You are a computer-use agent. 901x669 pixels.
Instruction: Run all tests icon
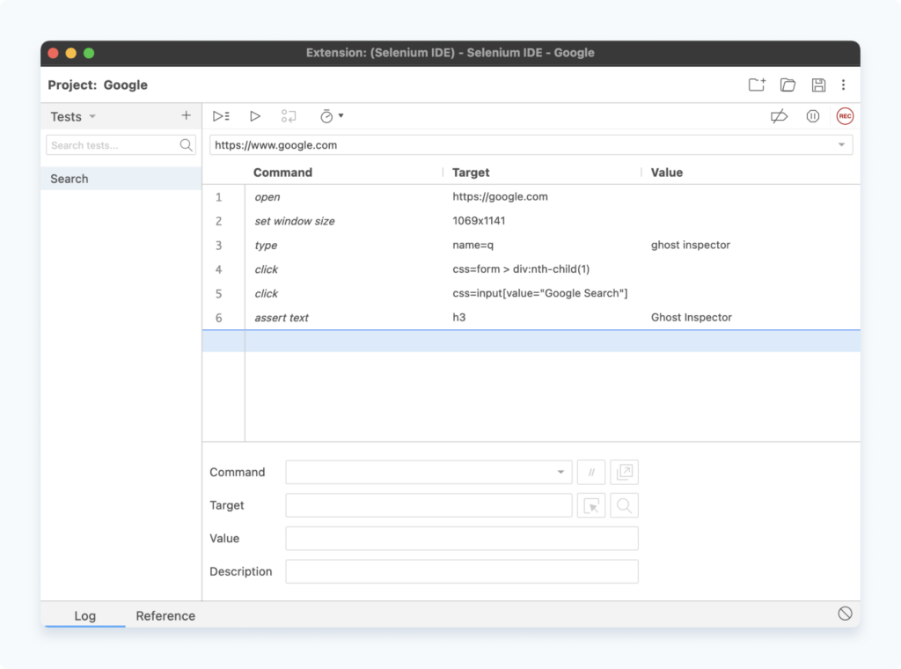point(221,116)
